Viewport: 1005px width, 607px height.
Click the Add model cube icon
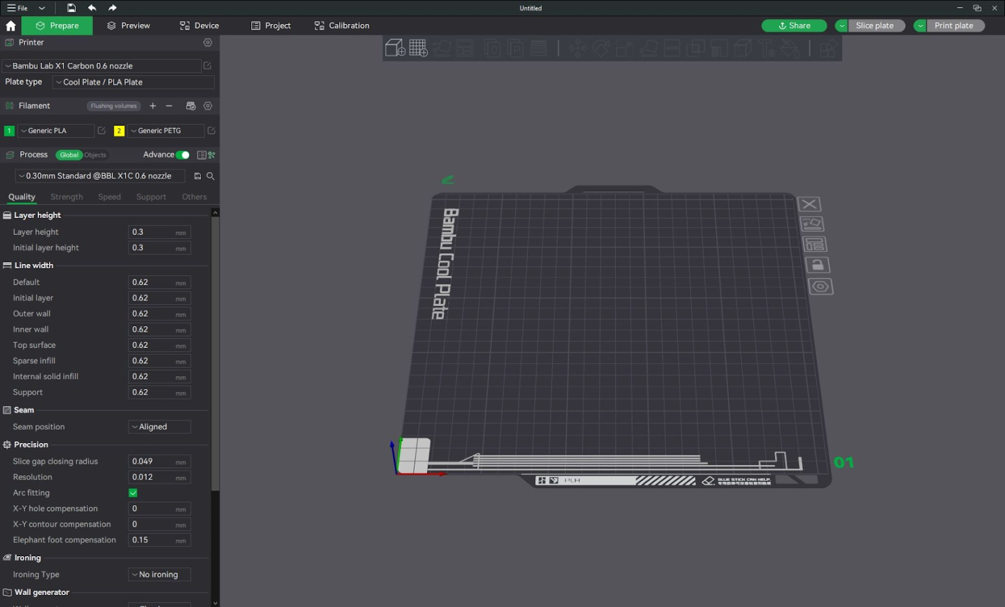[394, 48]
